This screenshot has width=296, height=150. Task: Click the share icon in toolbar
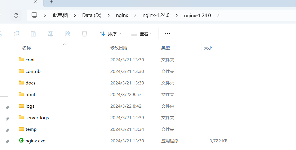(x=67, y=34)
